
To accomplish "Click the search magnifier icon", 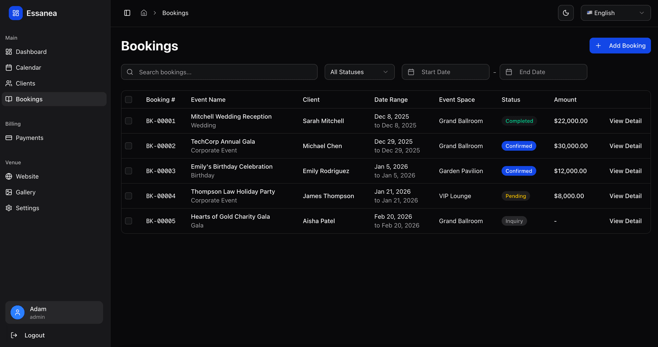I will [x=130, y=72].
